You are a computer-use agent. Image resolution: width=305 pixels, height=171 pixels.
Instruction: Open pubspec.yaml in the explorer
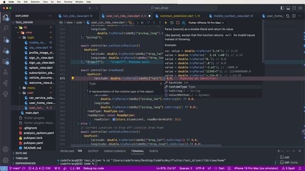coord(33,143)
